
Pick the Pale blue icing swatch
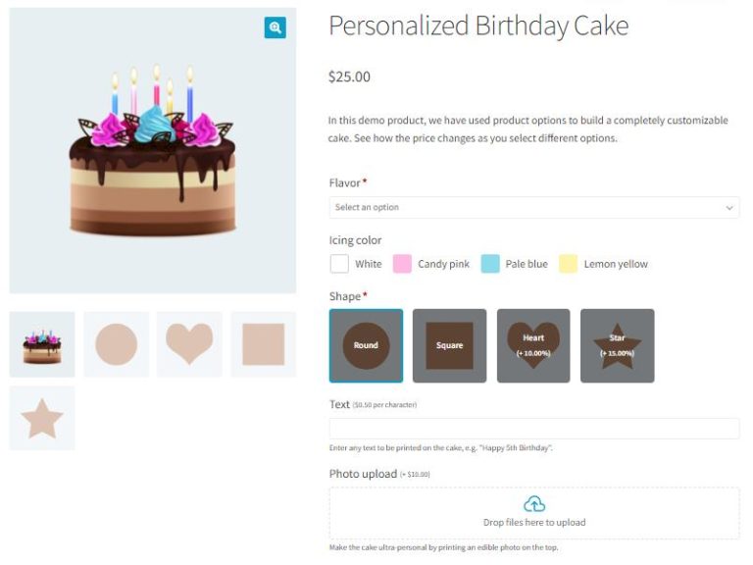(489, 264)
